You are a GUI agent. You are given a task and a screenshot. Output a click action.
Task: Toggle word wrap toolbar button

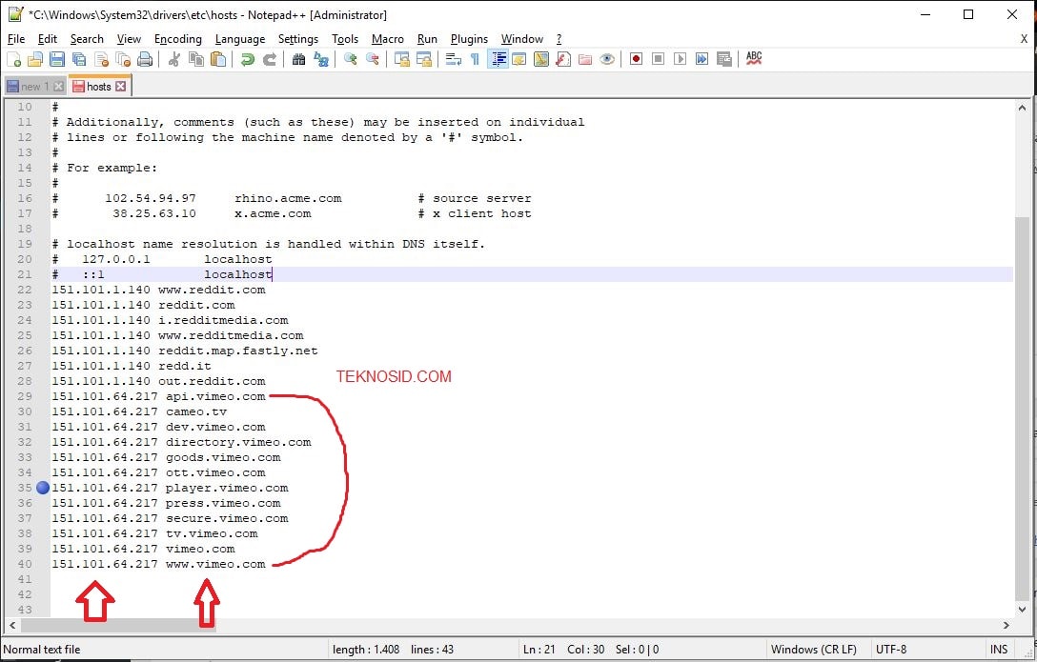point(453,59)
